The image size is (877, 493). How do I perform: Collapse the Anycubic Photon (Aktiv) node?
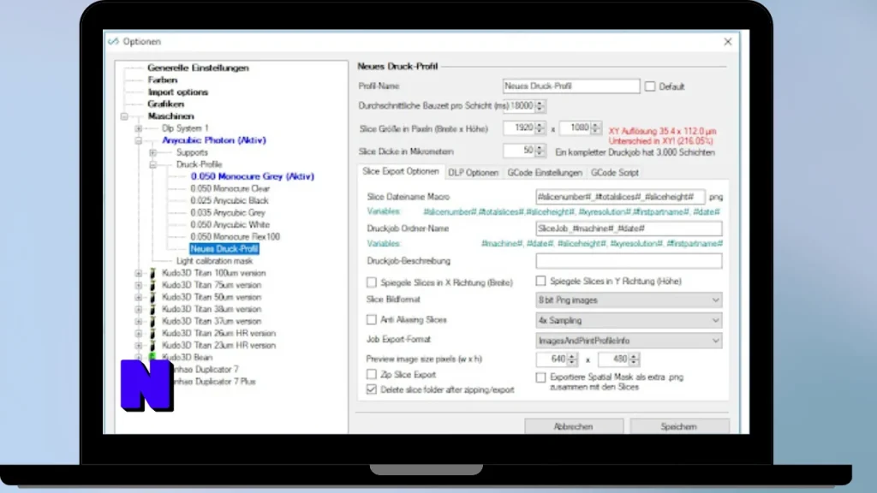[x=138, y=140]
